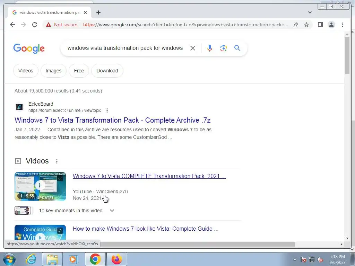Open a new tab with the plus icon
355x266 pixels.
click(98, 12)
